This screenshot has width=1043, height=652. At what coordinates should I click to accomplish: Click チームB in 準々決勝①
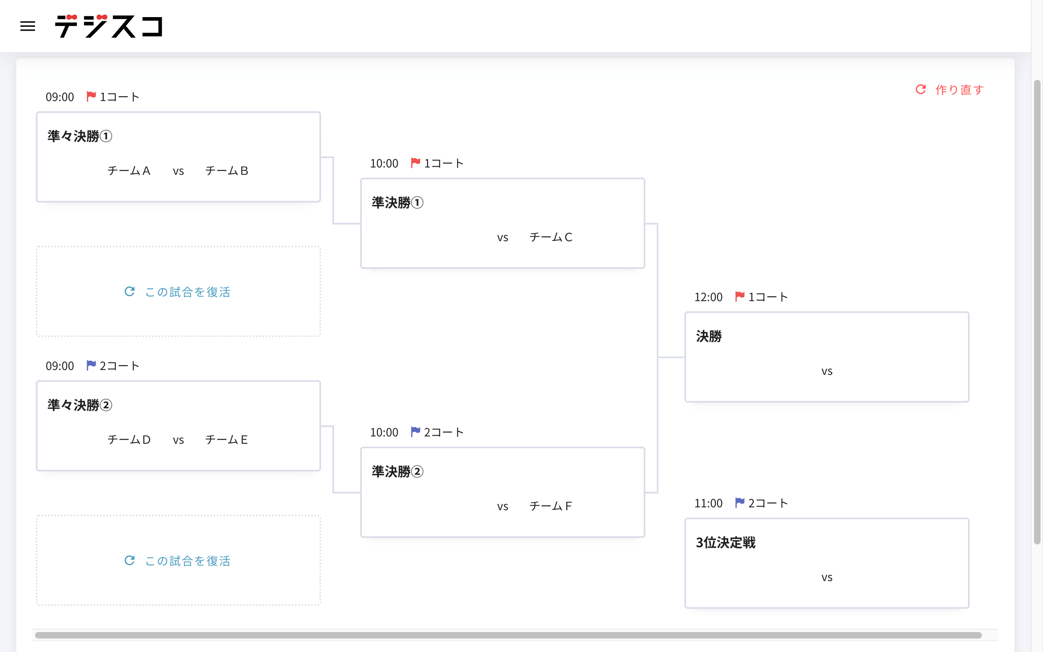(x=227, y=171)
